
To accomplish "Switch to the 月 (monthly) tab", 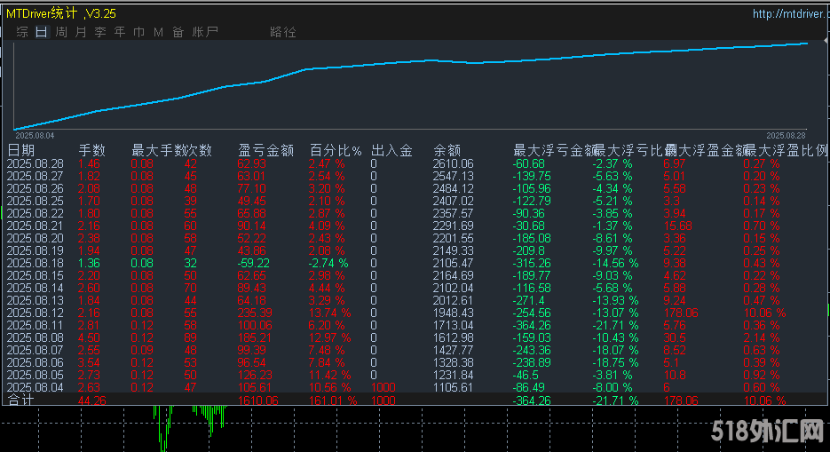I will [x=81, y=32].
